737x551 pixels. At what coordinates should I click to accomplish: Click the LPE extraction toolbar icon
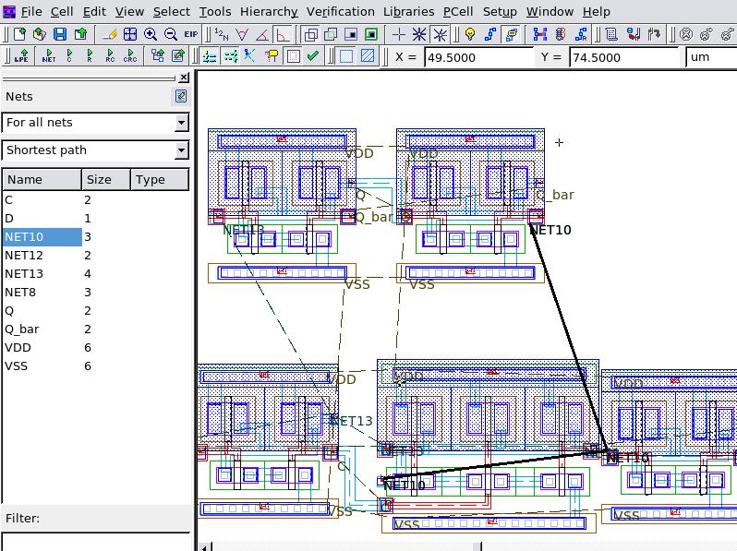(x=20, y=56)
